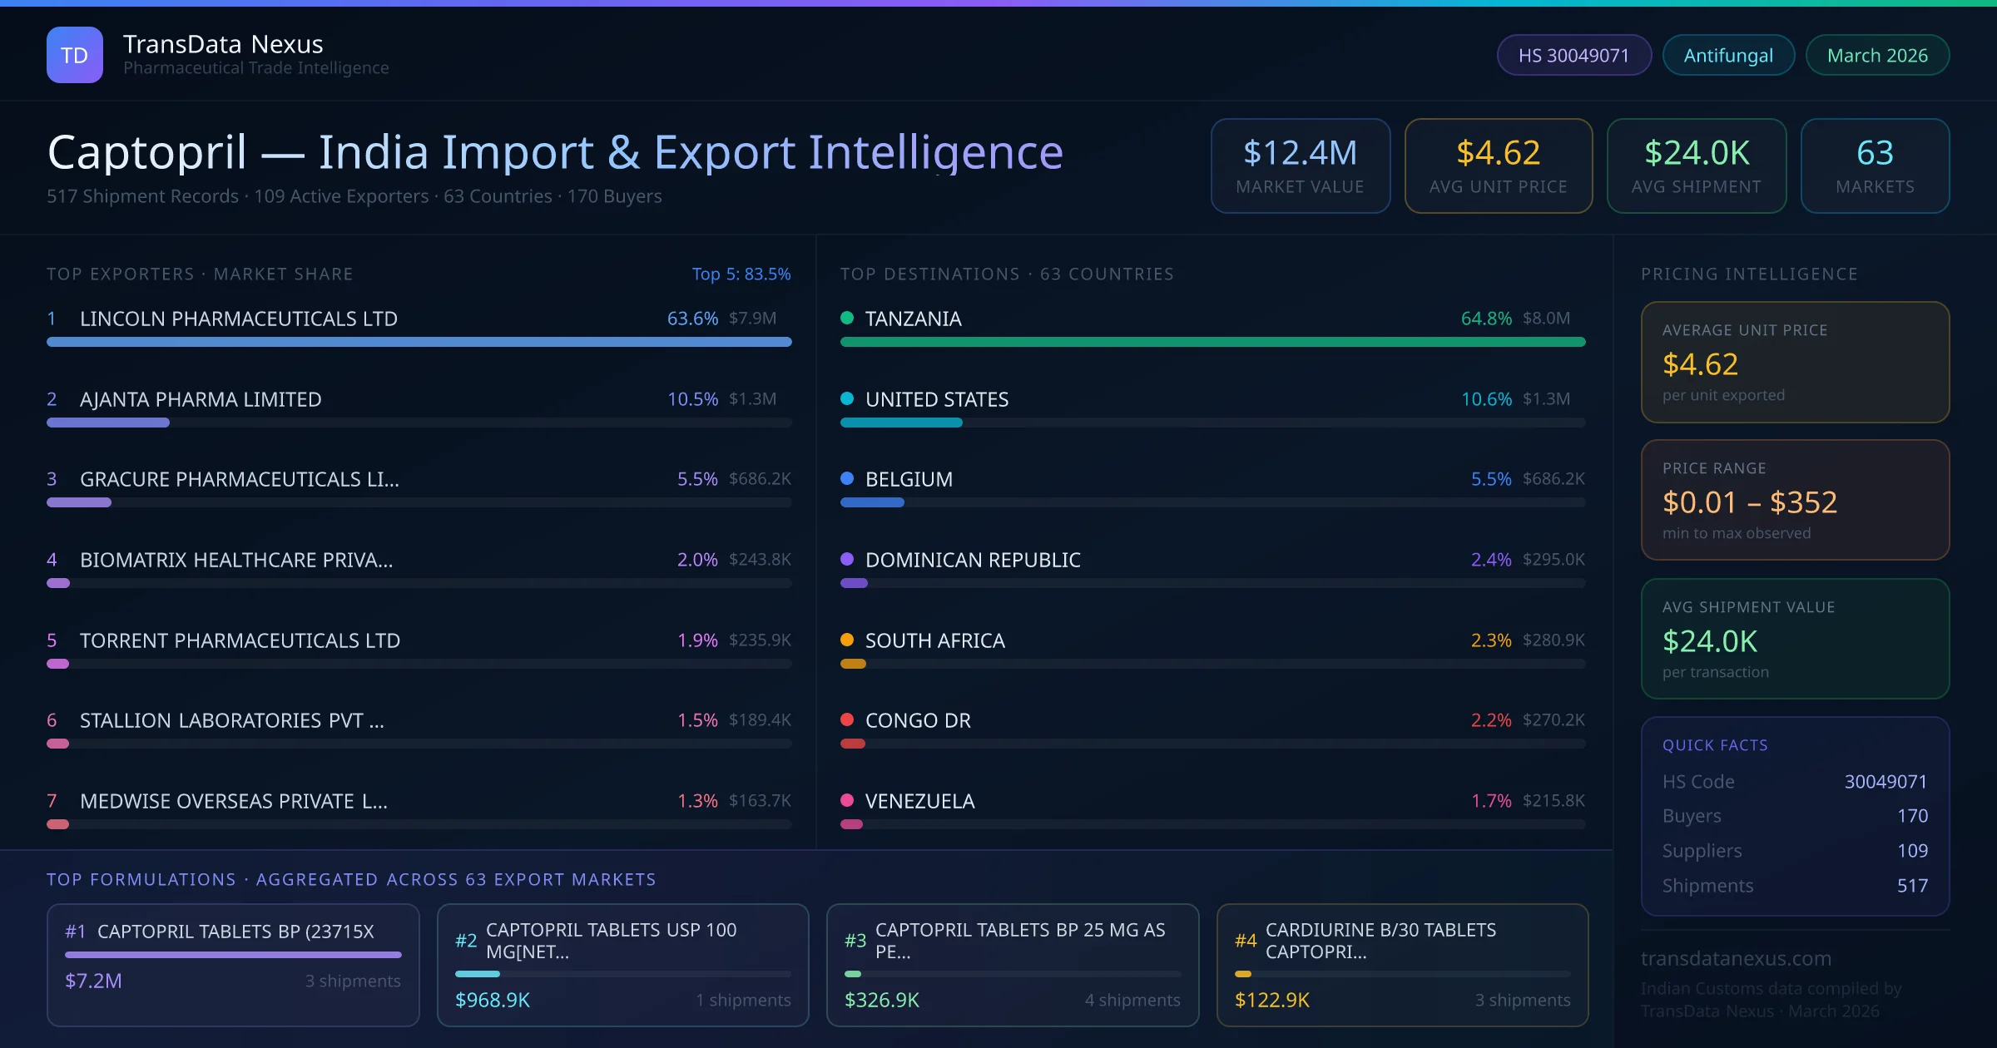Screen dimensions: 1997x1048
Task: Open #1 Captopril Tablets BP formulation card
Action: [233, 964]
